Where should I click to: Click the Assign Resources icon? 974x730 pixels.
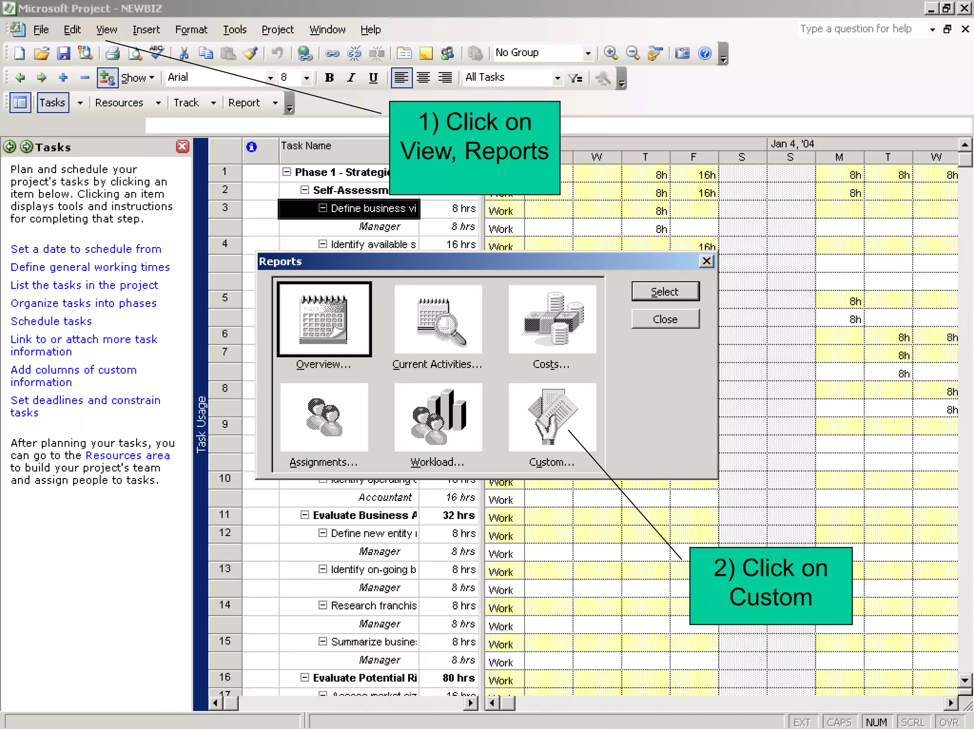[448, 53]
